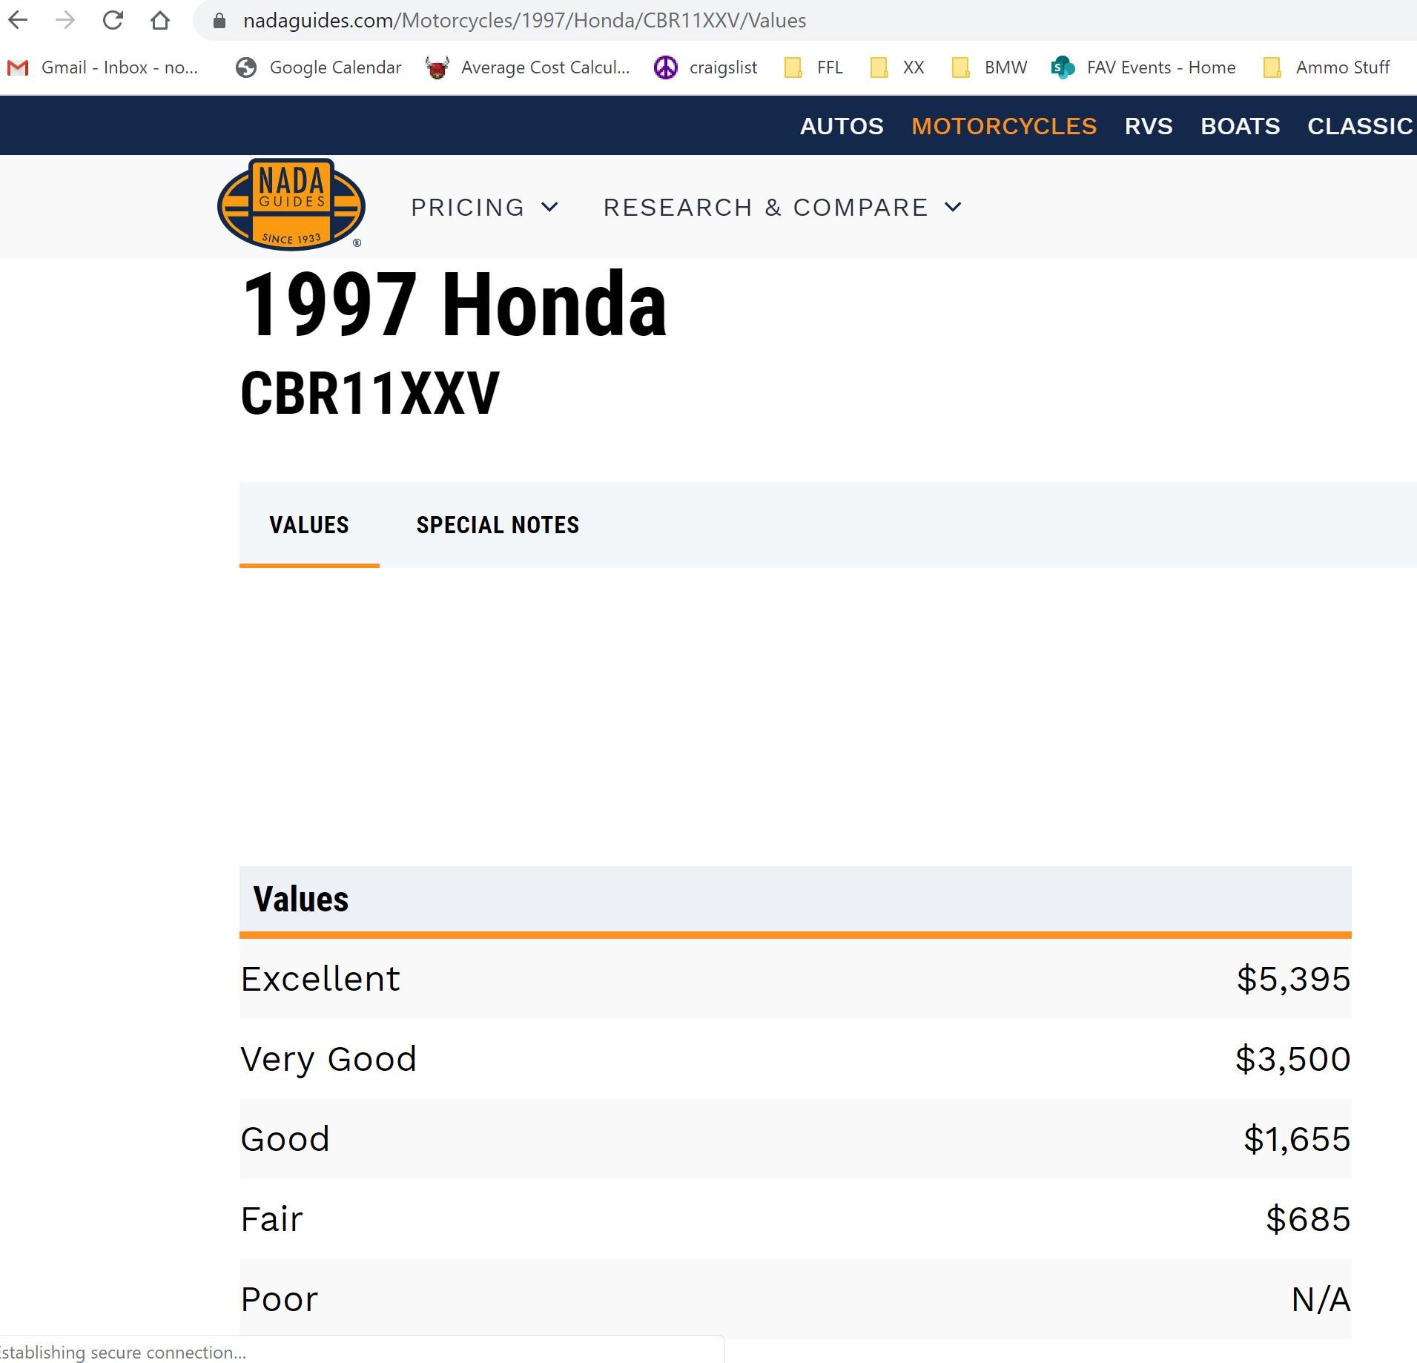Image resolution: width=1417 pixels, height=1363 pixels.
Task: Click the Fair condition label
Action: tap(271, 1220)
